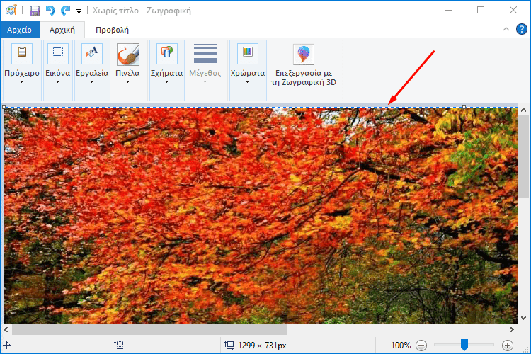This screenshot has width=531, height=354.
Task: Click the Πρόχειρο clipboard icon
Action: tap(22, 54)
